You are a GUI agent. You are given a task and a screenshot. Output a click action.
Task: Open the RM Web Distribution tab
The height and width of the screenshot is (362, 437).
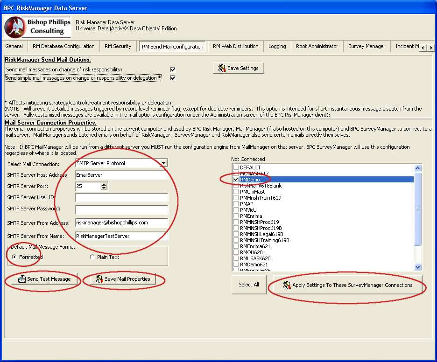(235, 46)
